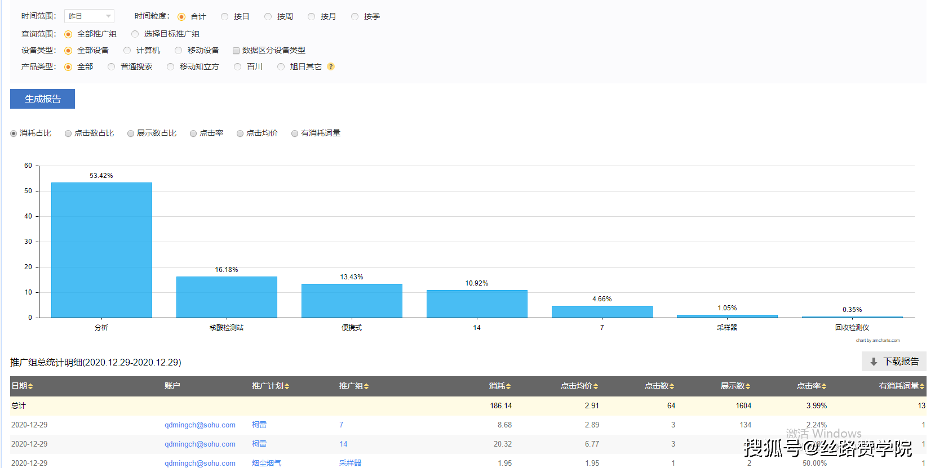Click the 生成报告 button

42,99
